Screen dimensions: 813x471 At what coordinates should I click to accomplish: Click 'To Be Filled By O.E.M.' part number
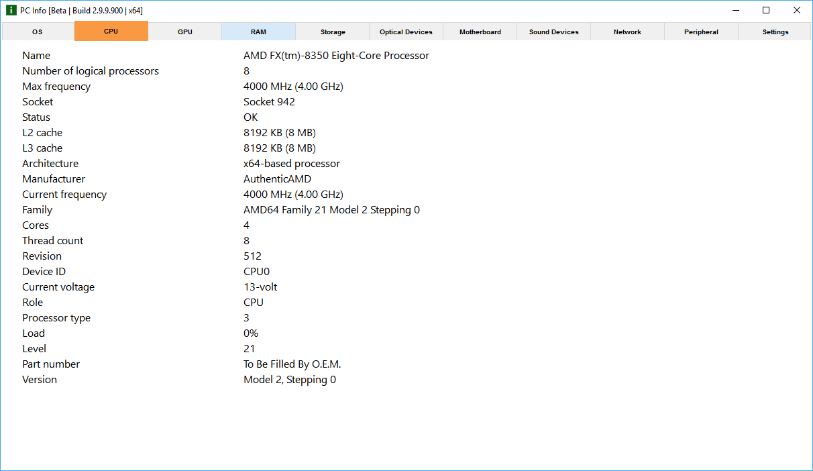(292, 364)
